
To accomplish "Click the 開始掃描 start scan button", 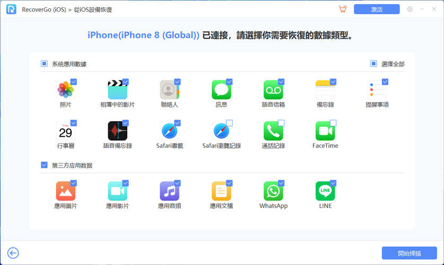I will [x=409, y=253].
